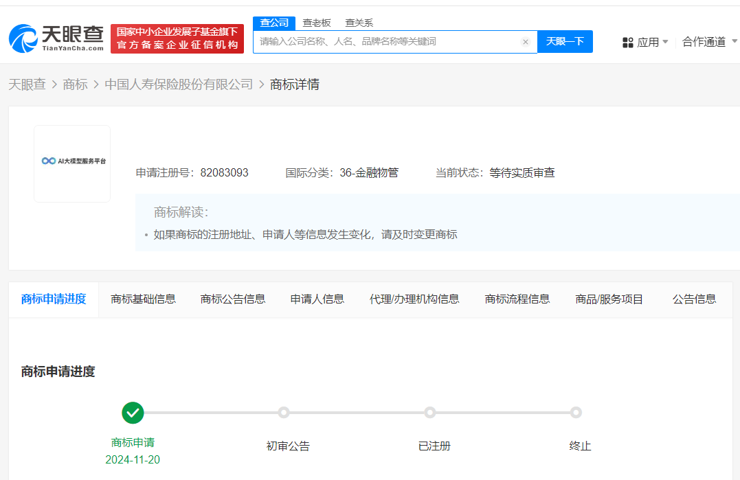
Task: Clear the search box with the X icon
Action: tap(526, 42)
